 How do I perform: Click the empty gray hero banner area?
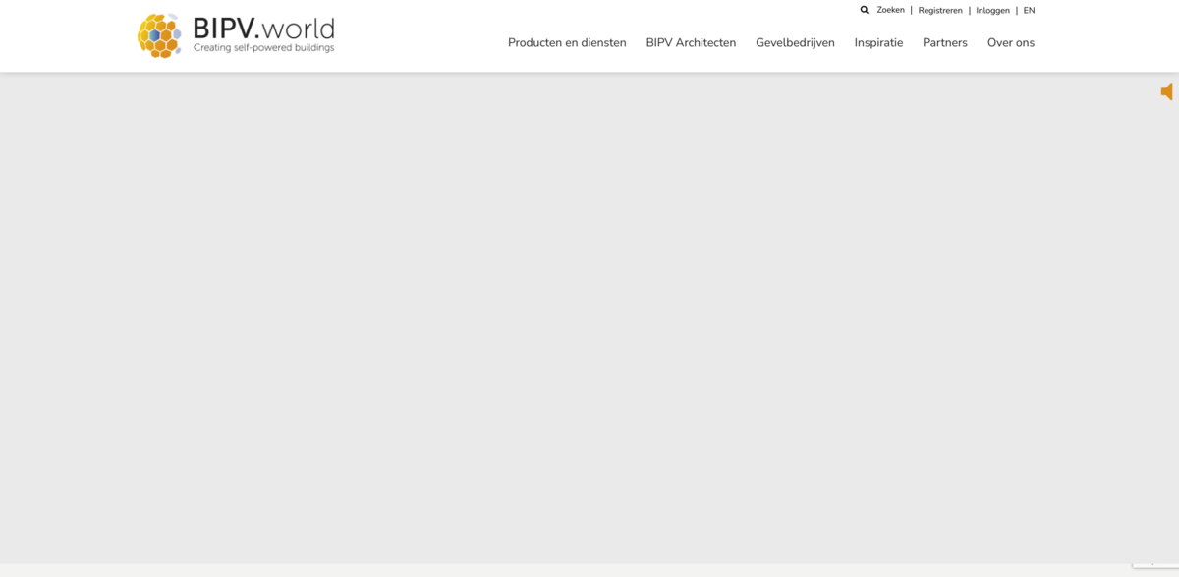point(589,315)
